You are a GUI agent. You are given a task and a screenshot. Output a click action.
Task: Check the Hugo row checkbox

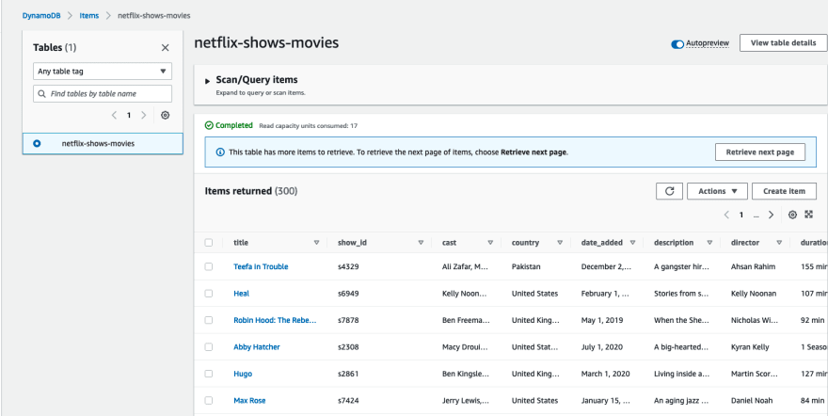pos(209,374)
